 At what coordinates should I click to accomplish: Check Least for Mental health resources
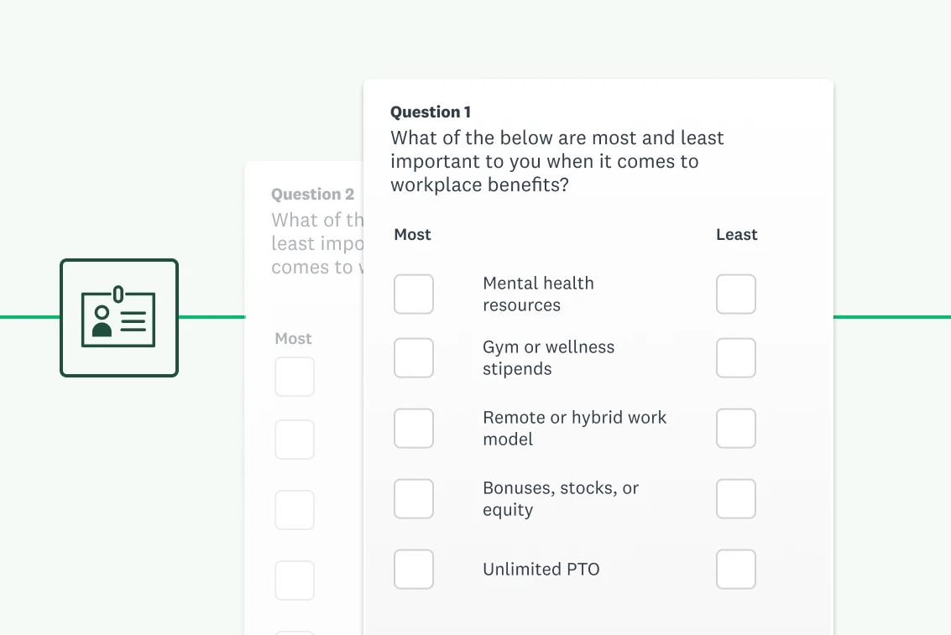point(736,294)
